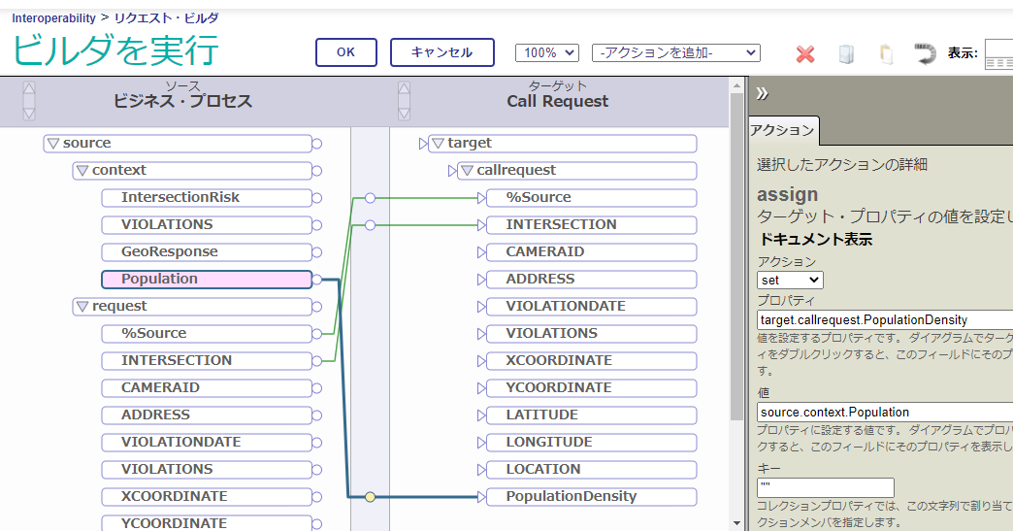Viewport: 1013px width, 531px height.
Task: Click the yellow connector circle on PopulationDensity line
Action: 370,497
